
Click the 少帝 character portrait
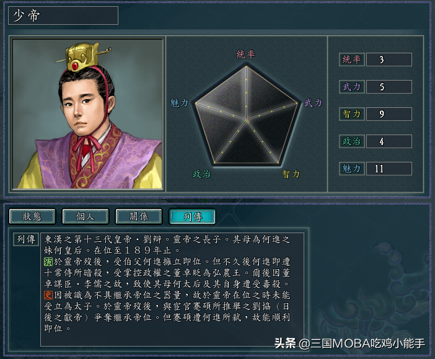(x=87, y=114)
